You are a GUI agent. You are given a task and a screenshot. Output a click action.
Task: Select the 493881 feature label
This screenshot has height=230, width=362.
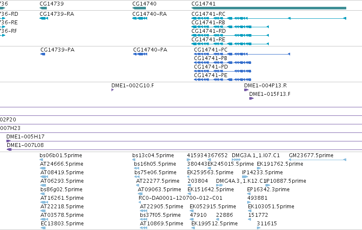click(x=257, y=198)
